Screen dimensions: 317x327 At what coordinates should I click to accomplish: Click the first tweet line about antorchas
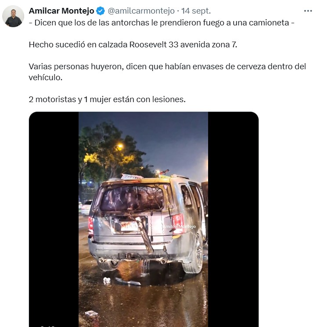tap(162, 23)
